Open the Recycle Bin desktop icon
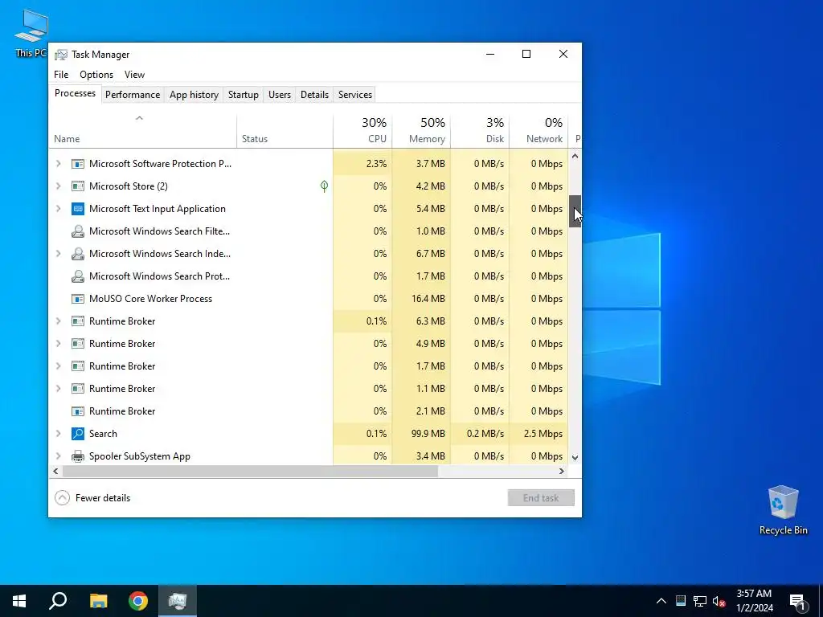 point(783,509)
